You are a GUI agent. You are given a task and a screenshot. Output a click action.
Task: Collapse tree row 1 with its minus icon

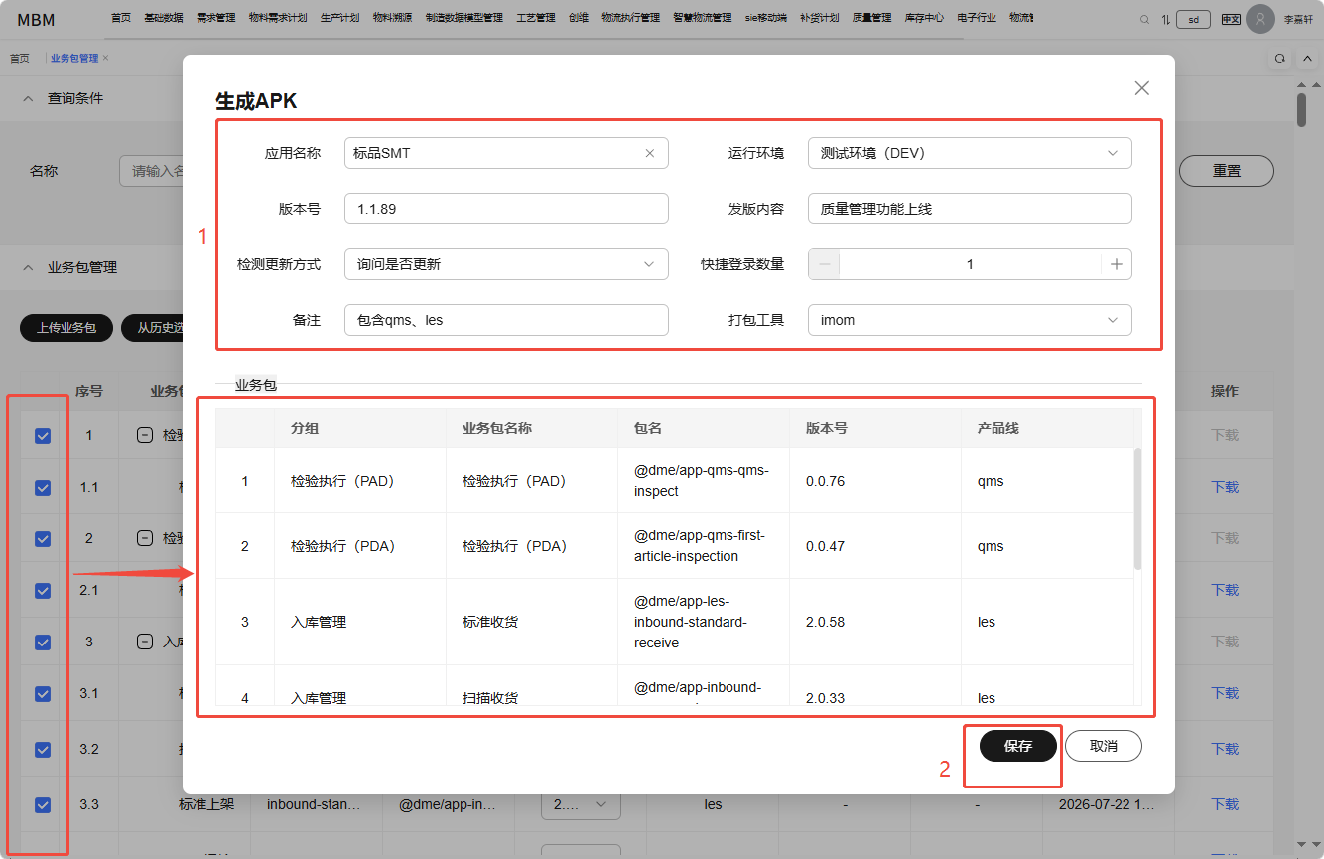click(x=144, y=435)
